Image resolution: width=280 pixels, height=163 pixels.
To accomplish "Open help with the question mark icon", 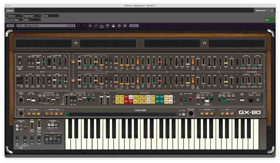I will (x=125, y=26).
